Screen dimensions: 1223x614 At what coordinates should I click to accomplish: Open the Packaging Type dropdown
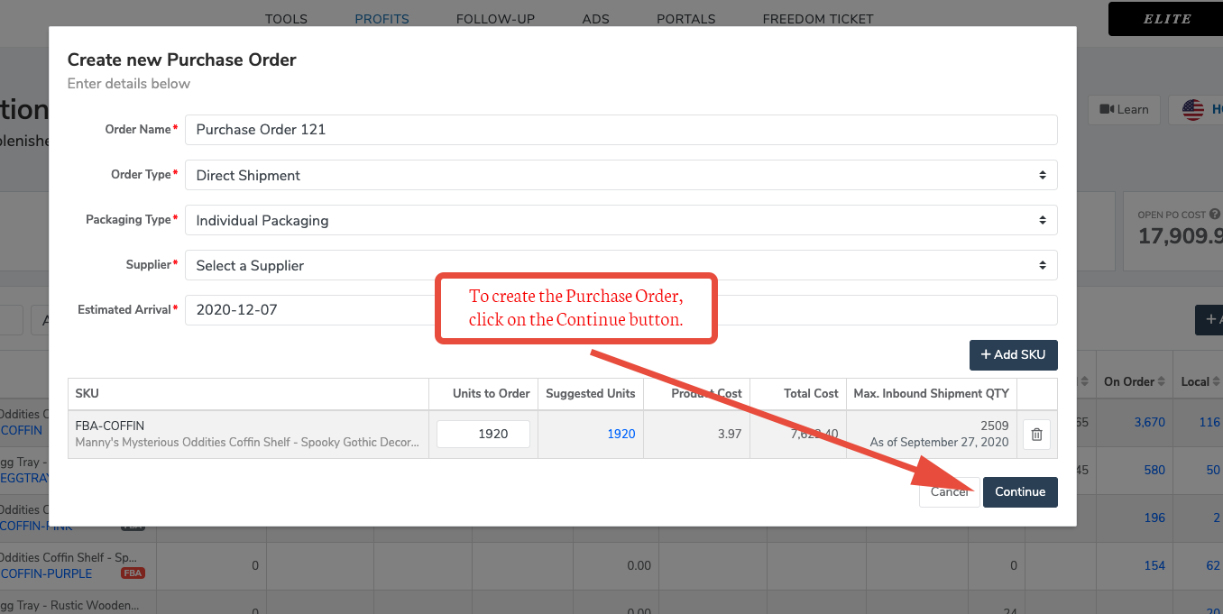[621, 220]
